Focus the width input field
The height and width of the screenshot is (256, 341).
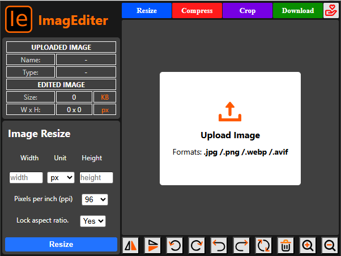tap(26, 178)
